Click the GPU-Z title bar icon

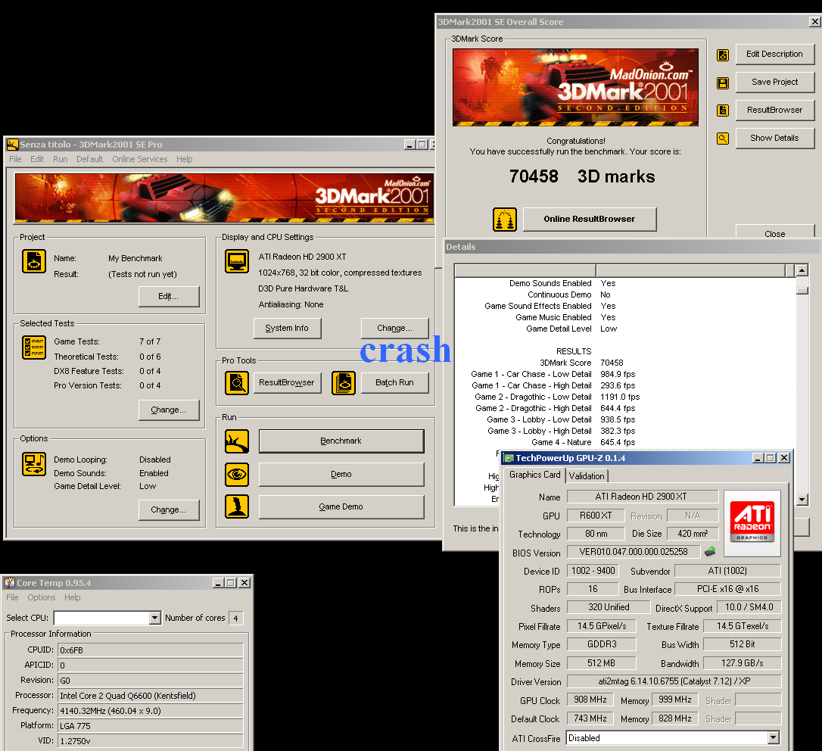(x=509, y=458)
